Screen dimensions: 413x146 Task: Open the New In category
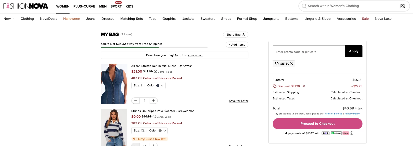[x=9, y=19]
